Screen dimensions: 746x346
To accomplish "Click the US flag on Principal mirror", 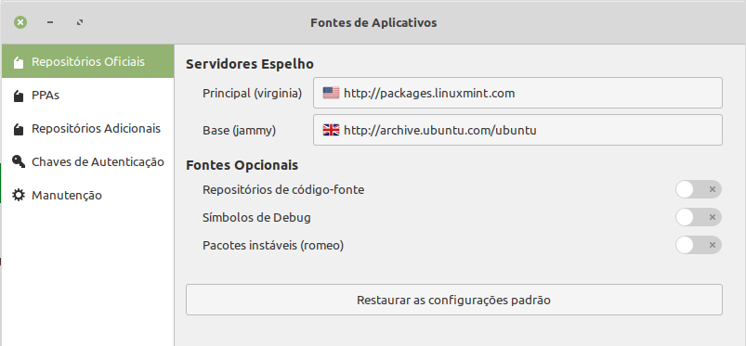I will click(331, 93).
